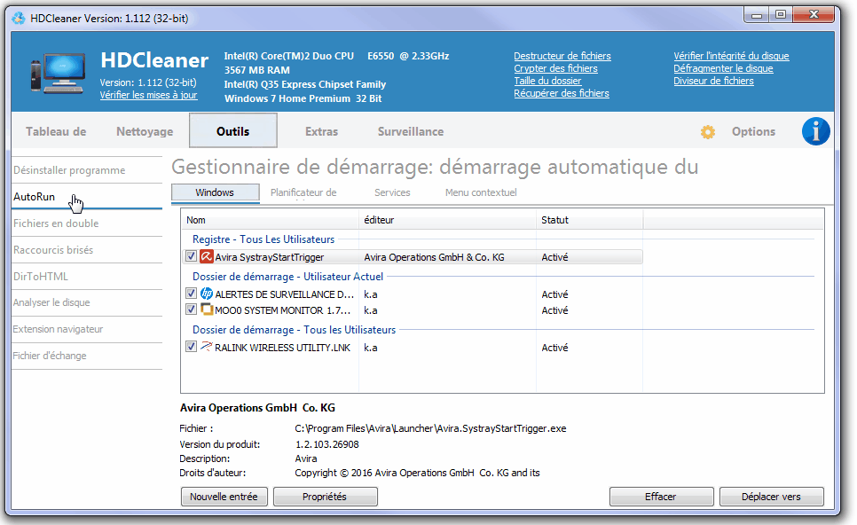Uncheck Avira SystrayStartTrigger checkbox

[191, 256]
